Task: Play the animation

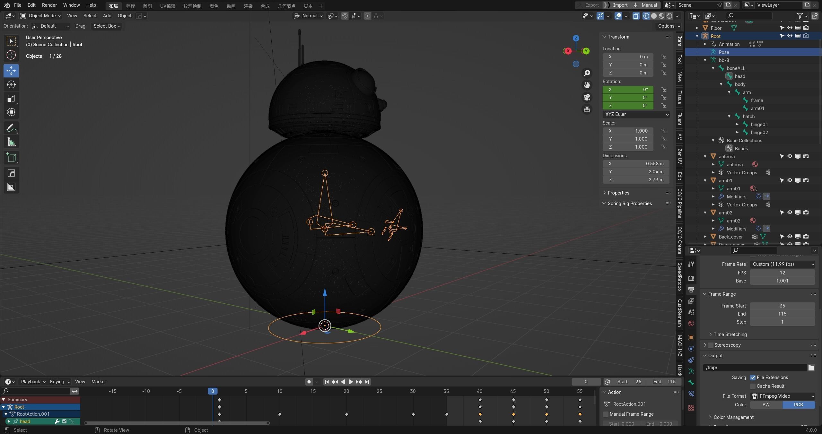Action: click(351, 382)
